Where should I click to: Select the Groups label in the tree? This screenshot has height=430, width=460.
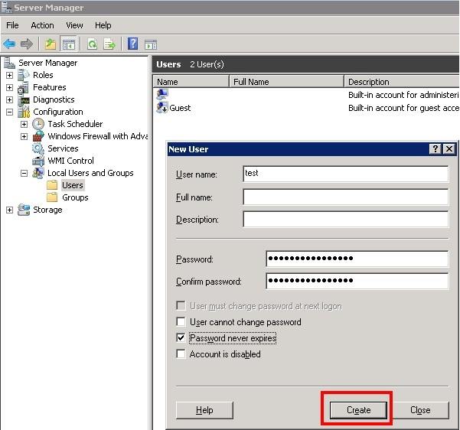75,197
